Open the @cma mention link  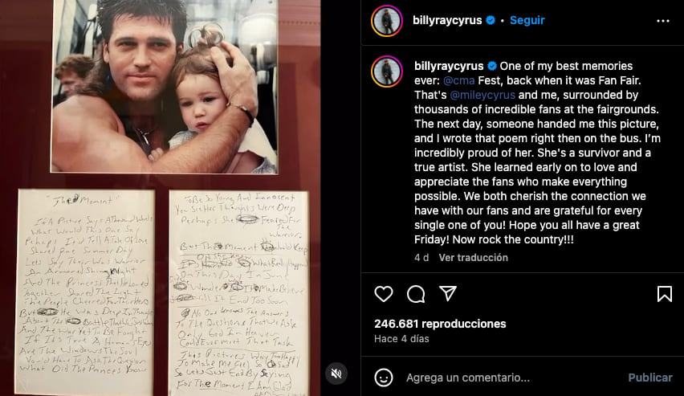point(458,80)
